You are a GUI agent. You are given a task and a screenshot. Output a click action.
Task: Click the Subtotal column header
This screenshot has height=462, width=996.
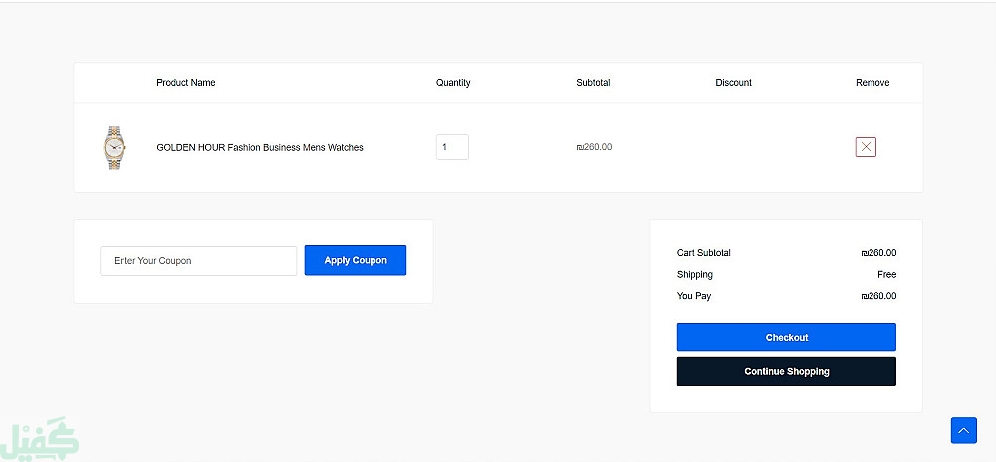coord(593,83)
